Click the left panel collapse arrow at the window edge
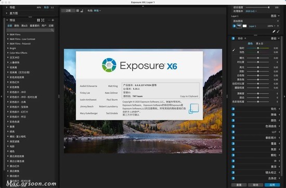Screen dimensions: 286x188 click(x=2, y=96)
